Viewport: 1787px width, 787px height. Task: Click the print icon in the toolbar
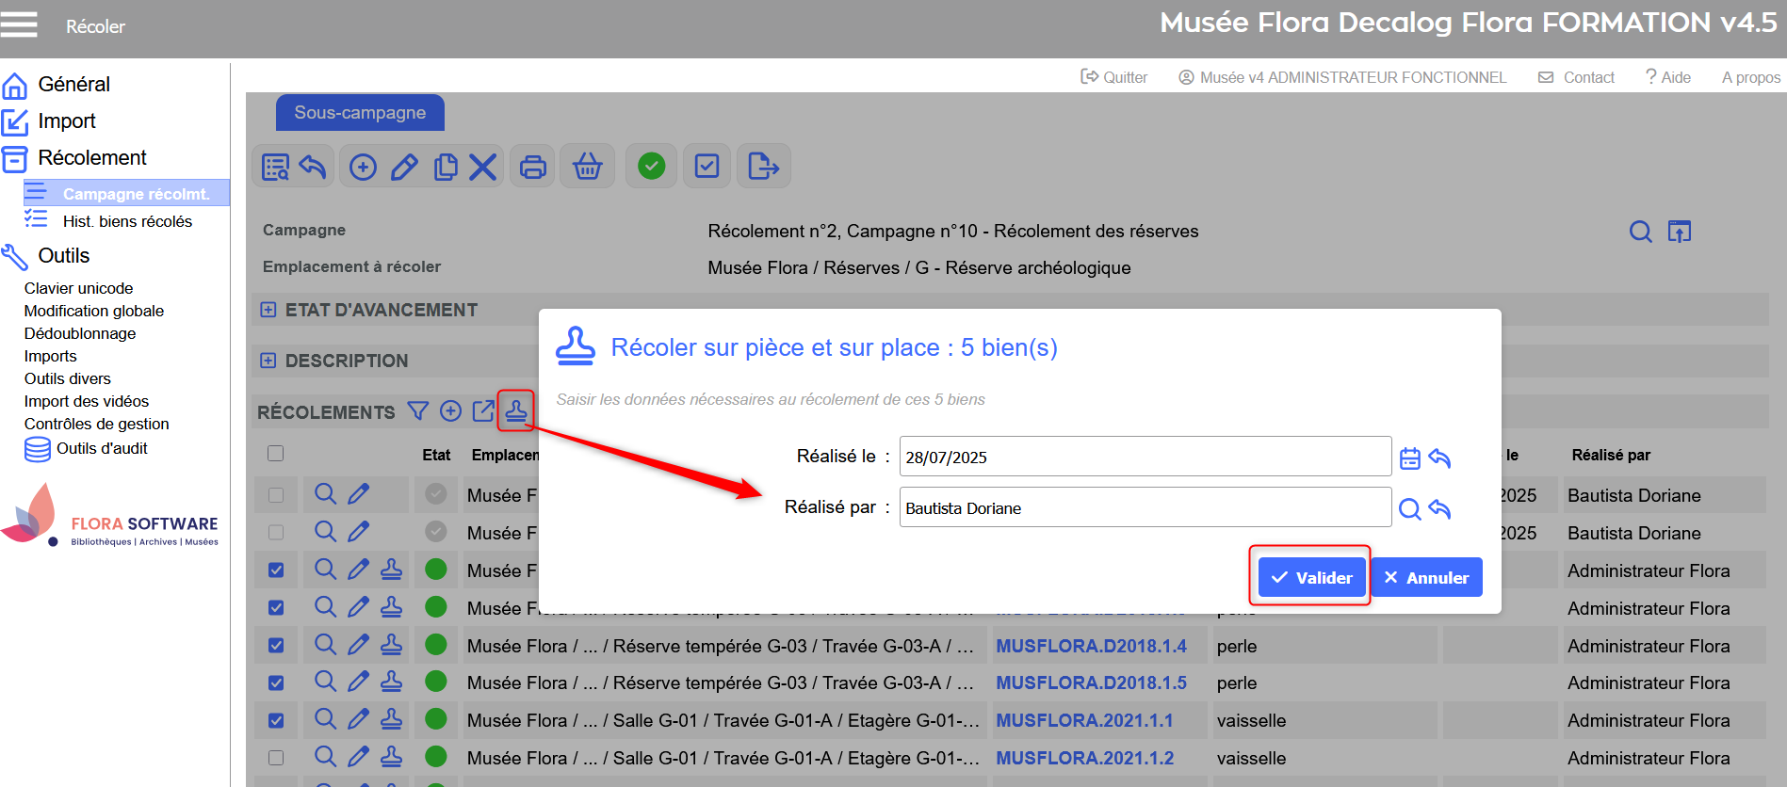[533, 168]
